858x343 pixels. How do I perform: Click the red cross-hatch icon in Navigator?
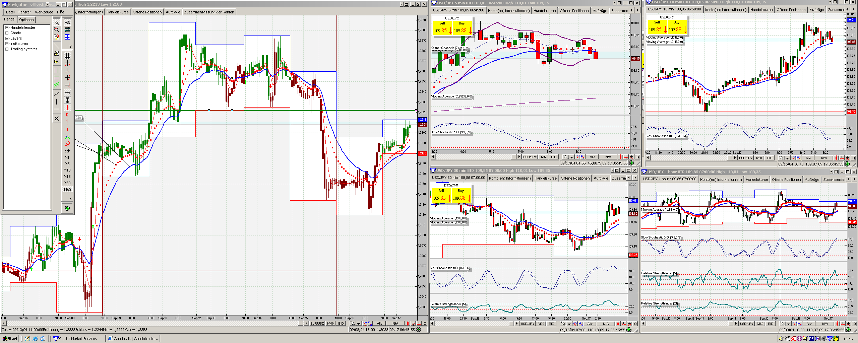point(67,144)
